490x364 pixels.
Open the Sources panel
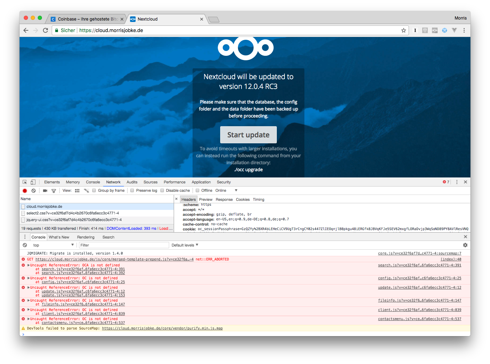pos(151,182)
